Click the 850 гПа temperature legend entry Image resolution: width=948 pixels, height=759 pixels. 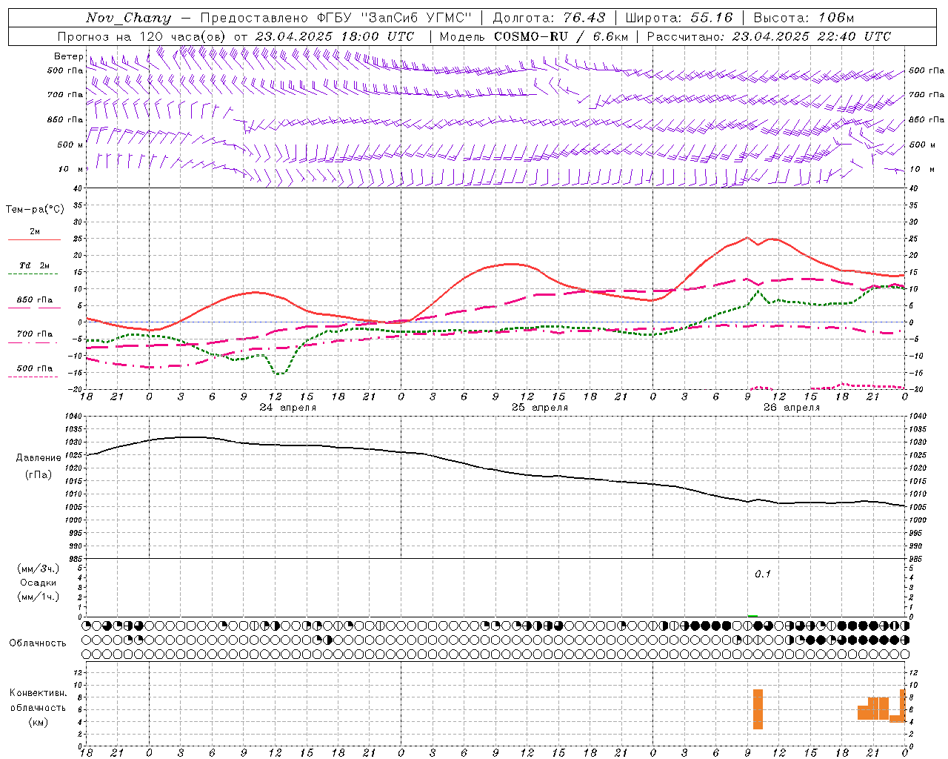34,302
